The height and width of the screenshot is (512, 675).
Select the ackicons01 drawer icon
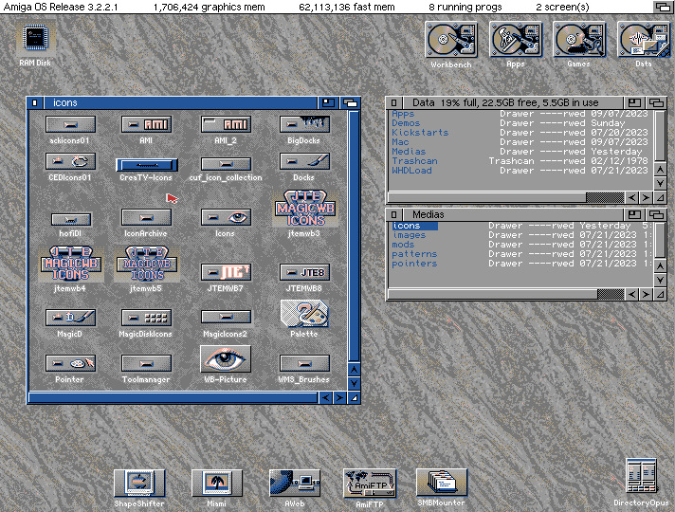tap(70, 125)
